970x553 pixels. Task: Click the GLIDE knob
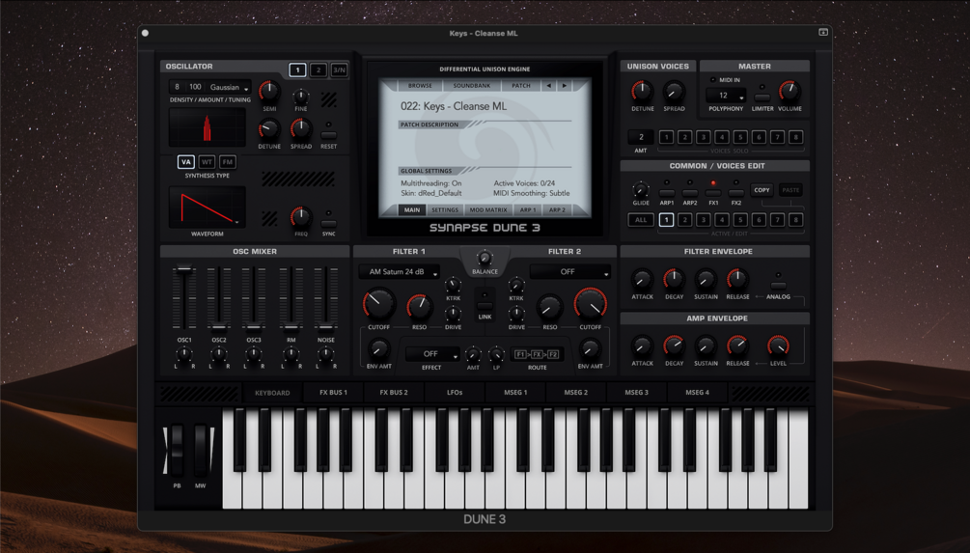(x=641, y=190)
